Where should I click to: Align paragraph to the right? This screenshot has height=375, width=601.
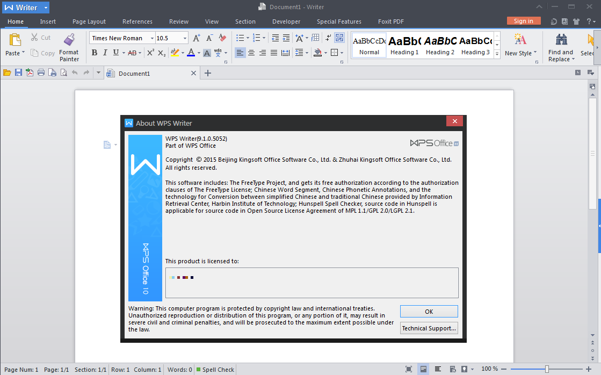(x=263, y=53)
